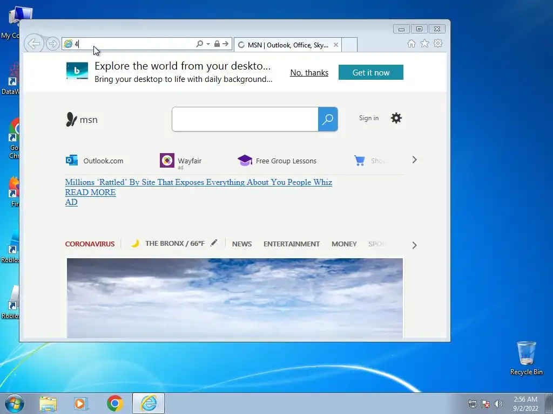553x414 pixels.
Task: Click the network tray icon
Action: coord(472,404)
